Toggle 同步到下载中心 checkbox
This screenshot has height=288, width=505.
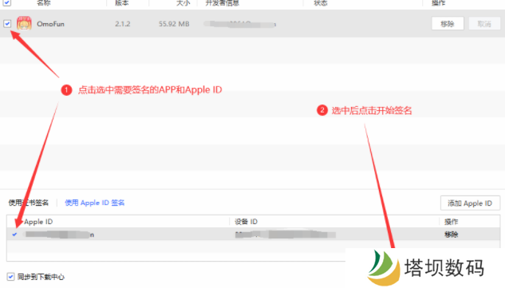pos(10,277)
